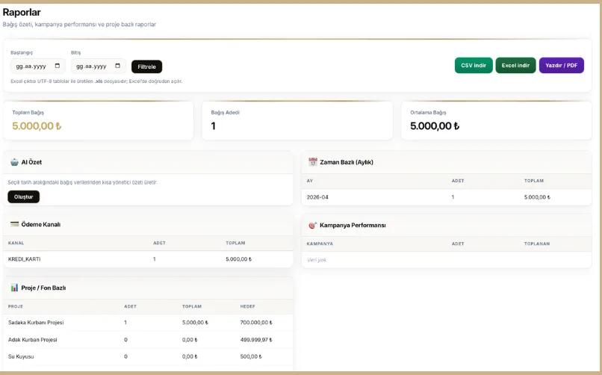Screen dimensions: 602x375
Task: Click the bar chart icon beside Proje / Fon Bazlı
Action: [14, 288]
